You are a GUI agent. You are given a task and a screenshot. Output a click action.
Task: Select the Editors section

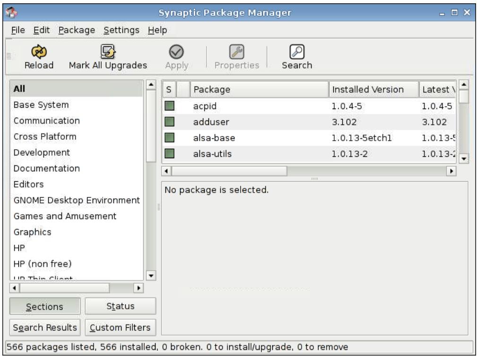[77, 184]
